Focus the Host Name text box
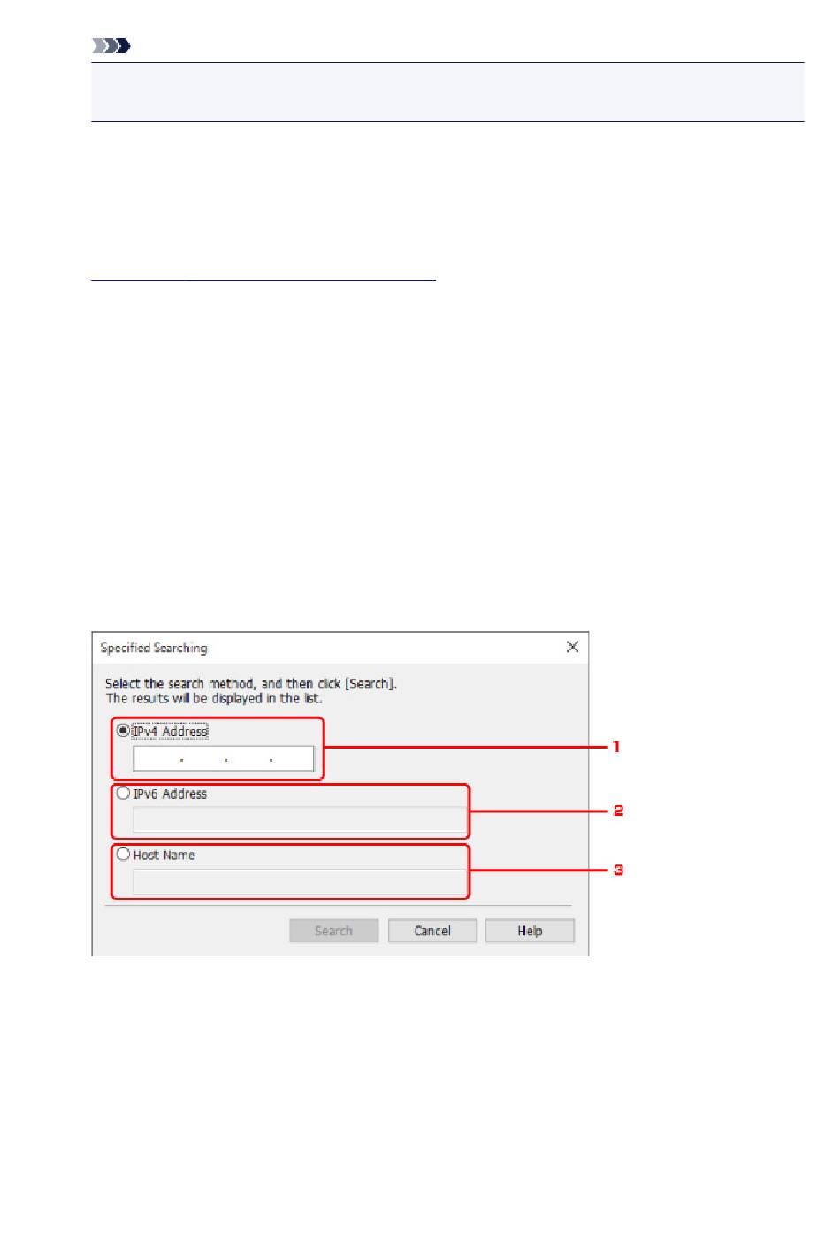This screenshot has height=1236, width=840. 299,882
